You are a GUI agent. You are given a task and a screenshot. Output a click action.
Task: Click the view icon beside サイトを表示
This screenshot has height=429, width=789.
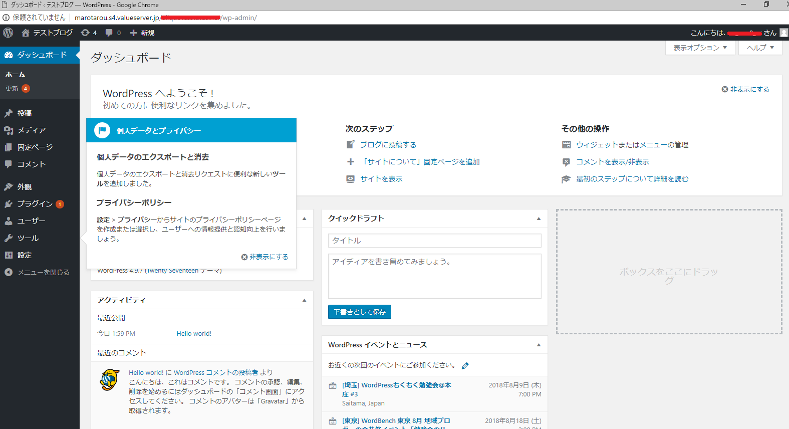tap(351, 179)
